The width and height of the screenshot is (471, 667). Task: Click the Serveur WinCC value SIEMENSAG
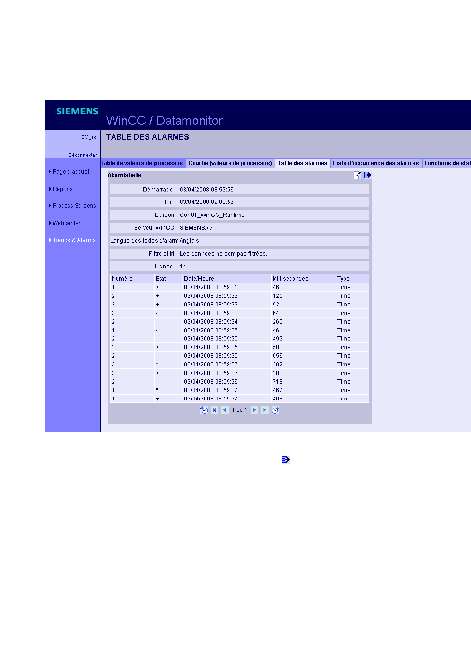pyautogui.click(x=196, y=228)
